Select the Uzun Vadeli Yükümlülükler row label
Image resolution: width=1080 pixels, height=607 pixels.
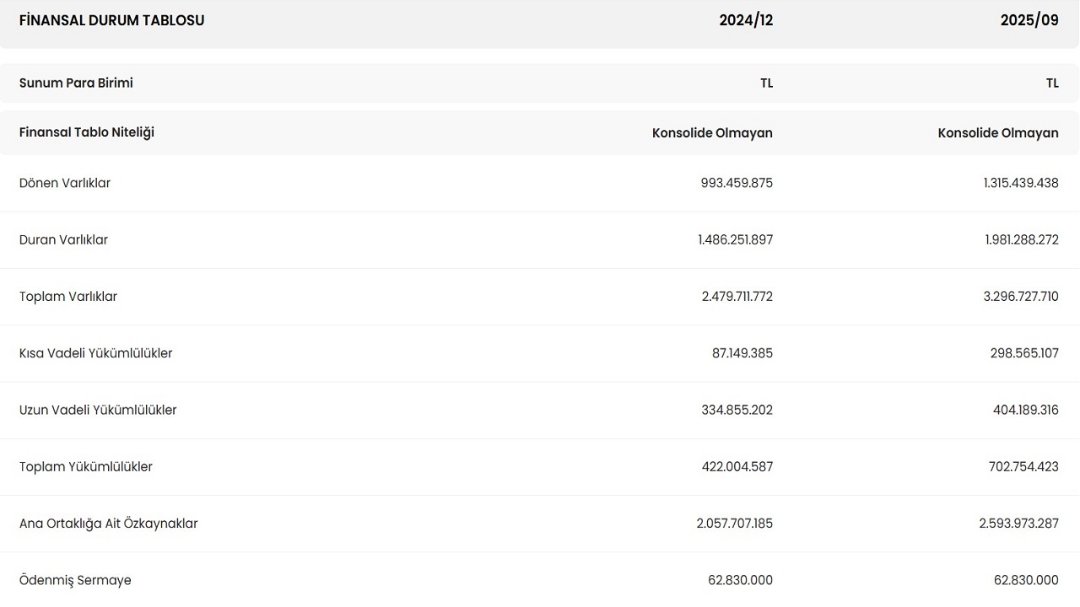click(x=98, y=410)
